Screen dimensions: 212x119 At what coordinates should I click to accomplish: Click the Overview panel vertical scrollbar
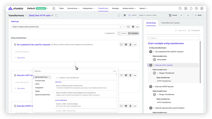(x=200, y=62)
